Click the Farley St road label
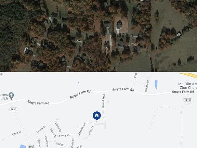The height and width of the screenshot is (148, 197). [x=64, y=135]
